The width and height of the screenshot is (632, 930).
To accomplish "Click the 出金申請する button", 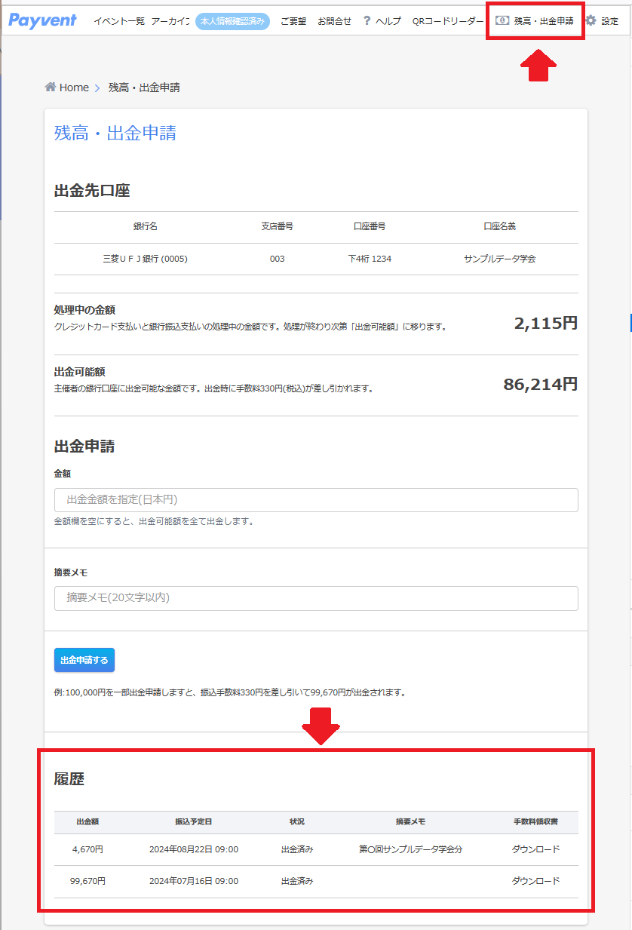I will tap(84, 660).
